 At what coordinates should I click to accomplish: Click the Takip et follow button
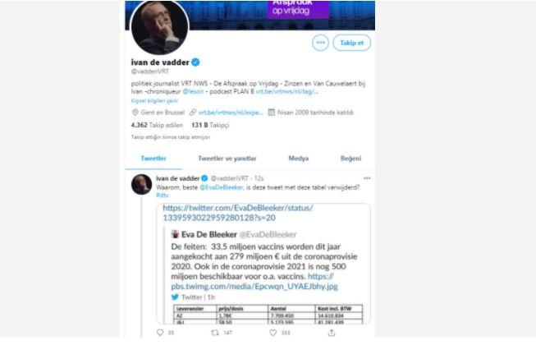(x=351, y=43)
